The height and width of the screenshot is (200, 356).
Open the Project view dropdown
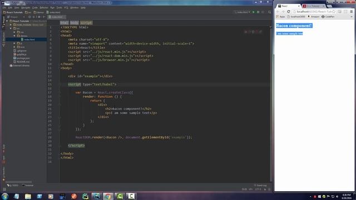[x=16, y=17]
